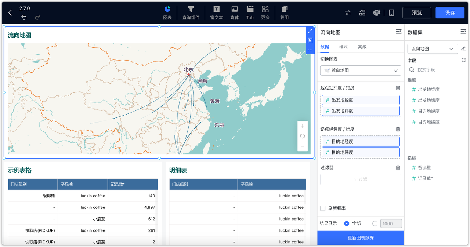Add a 媒体 media element
Image resolution: width=470 pixels, height=247 pixels.
click(x=234, y=12)
